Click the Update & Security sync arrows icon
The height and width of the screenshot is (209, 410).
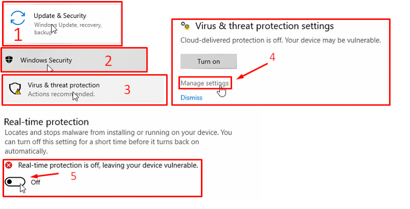18,17
